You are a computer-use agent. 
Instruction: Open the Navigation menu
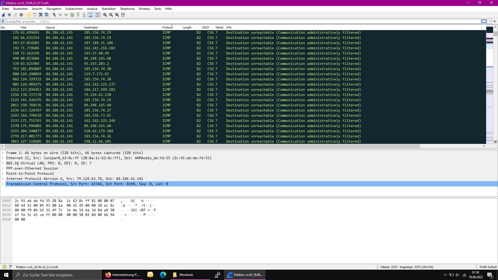54,9
